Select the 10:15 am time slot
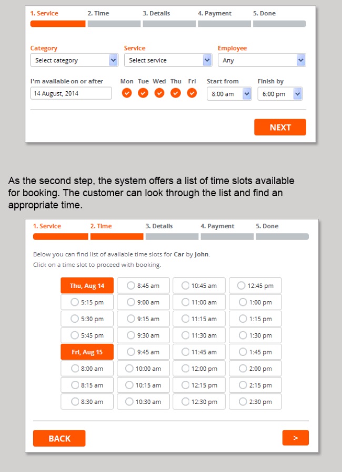 (143, 385)
